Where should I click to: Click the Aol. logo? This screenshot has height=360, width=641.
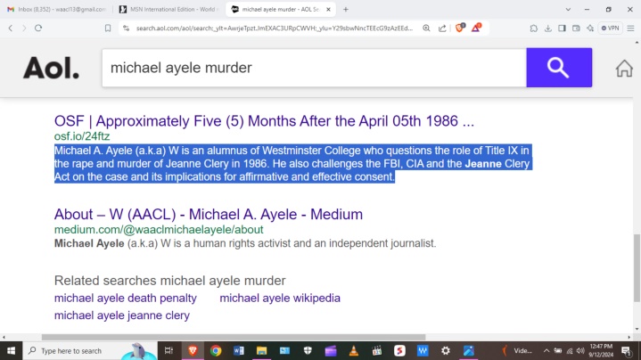coord(51,68)
